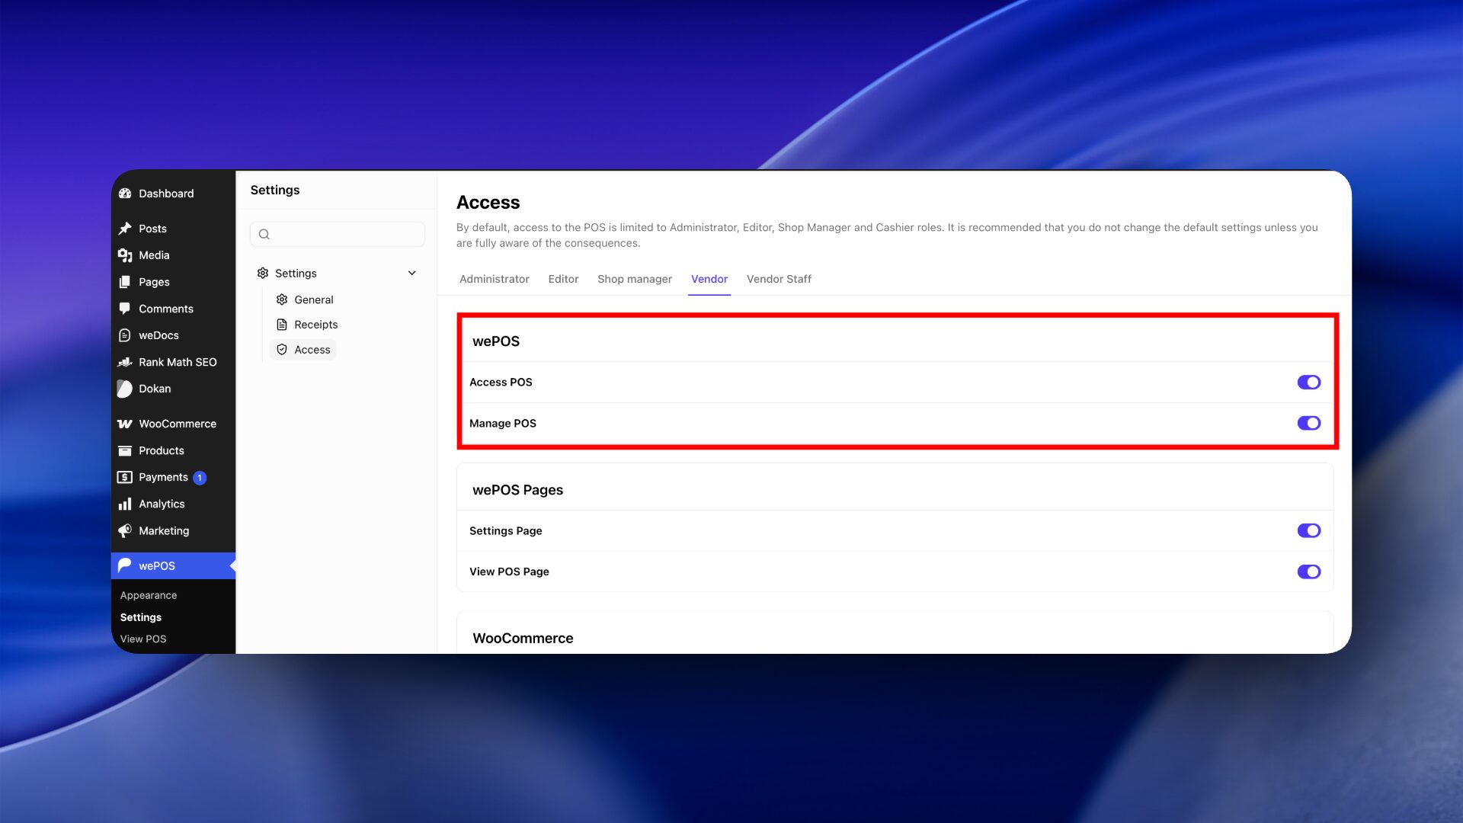Image resolution: width=1463 pixels, height=823 pixels.
Task: Click the Analytics bar chart icon
Action: click(x=125, y=504)
